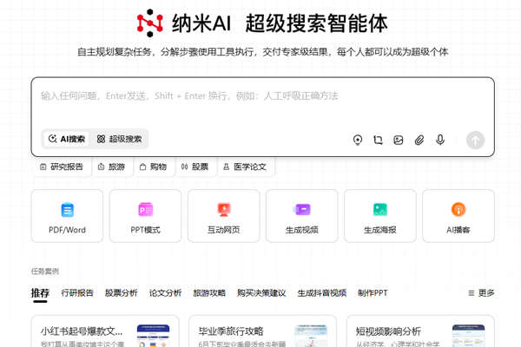Open the PPT模式 tool card
The width and height of the screenshot is (521, 347).
[146, 216]
